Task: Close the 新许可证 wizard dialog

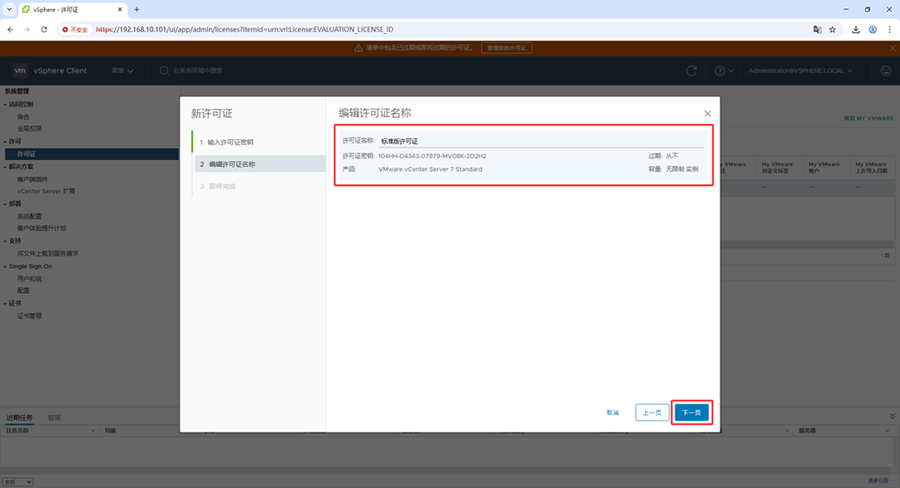Action: click(x=707, y=113)
